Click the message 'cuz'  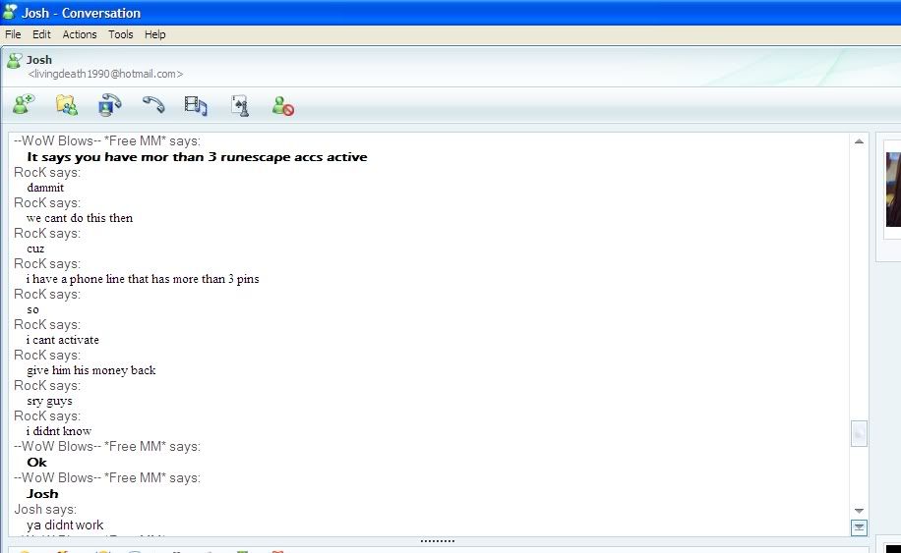tap(35, 249)
